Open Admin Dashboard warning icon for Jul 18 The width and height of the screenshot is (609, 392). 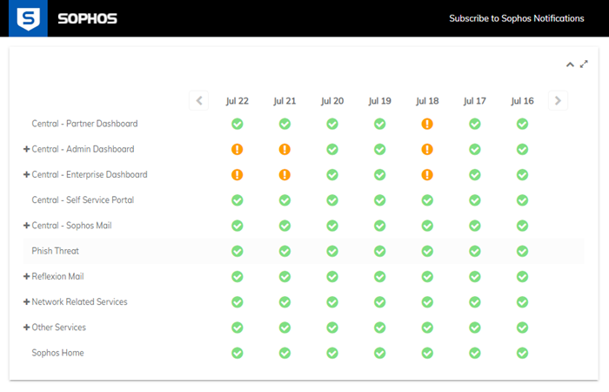pos(427,149)
